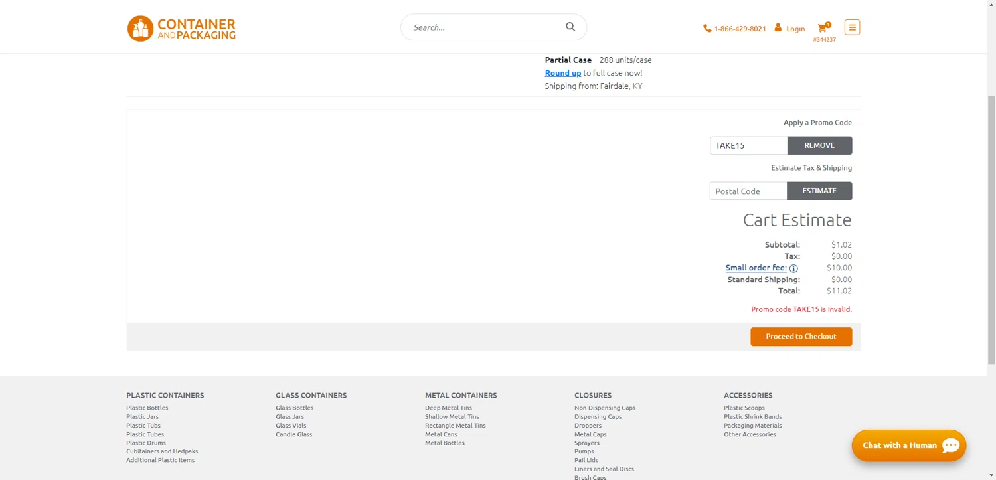Open Plastic Drums footer link
Viewport: 996px width, 480px height.
(x=146, y=443)
